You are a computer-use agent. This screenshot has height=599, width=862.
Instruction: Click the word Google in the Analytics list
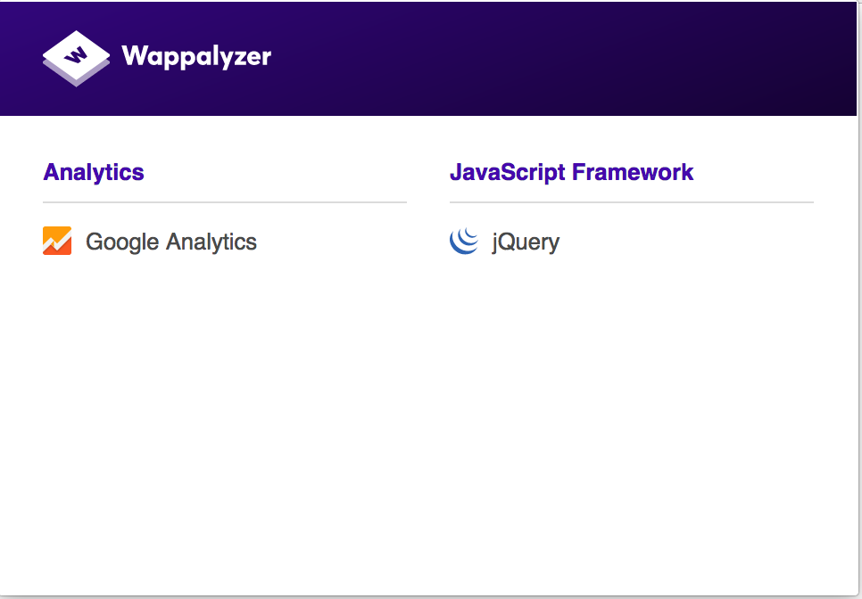122,242
